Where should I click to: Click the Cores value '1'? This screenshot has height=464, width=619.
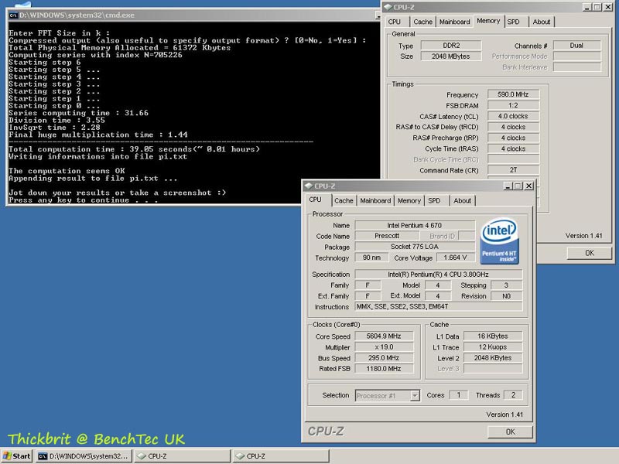coord(458,395)
